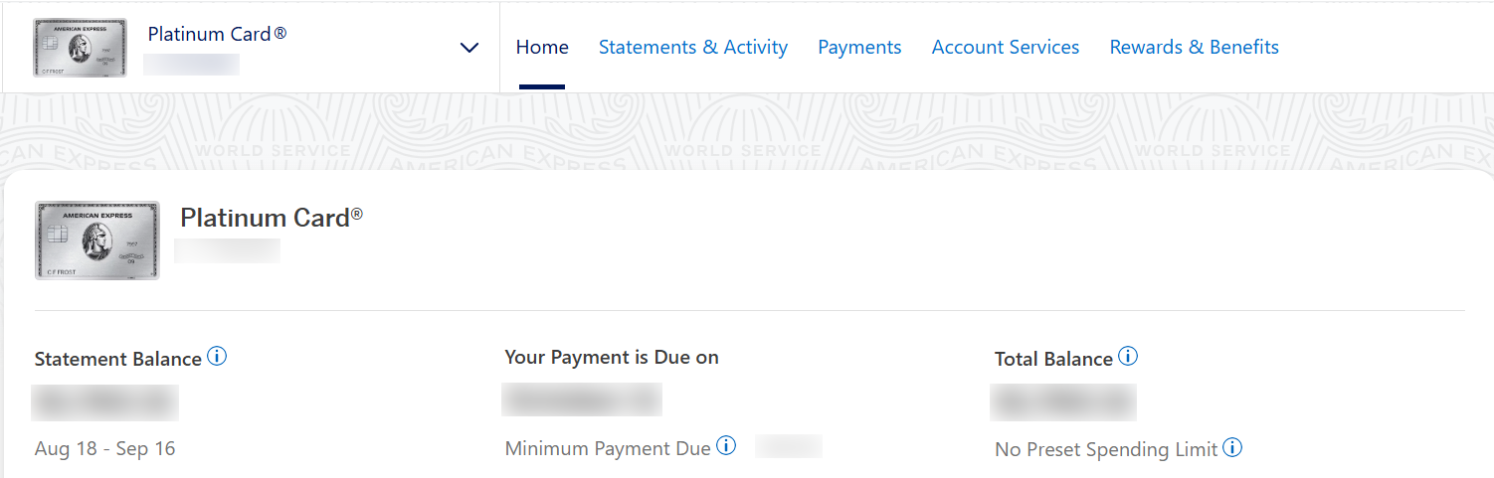1494x478 pixels.
Task: Click the blurred payment due date
Action: click(582, 398)
